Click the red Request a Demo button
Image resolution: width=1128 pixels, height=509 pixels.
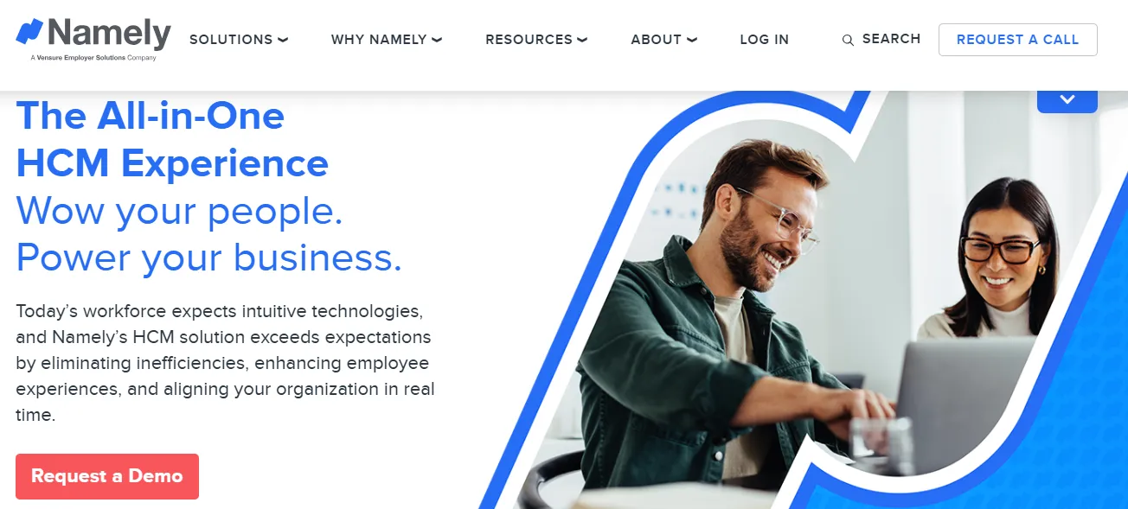point(107,476)
